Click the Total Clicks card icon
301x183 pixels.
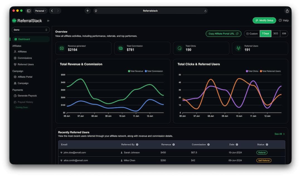[179, 48]
